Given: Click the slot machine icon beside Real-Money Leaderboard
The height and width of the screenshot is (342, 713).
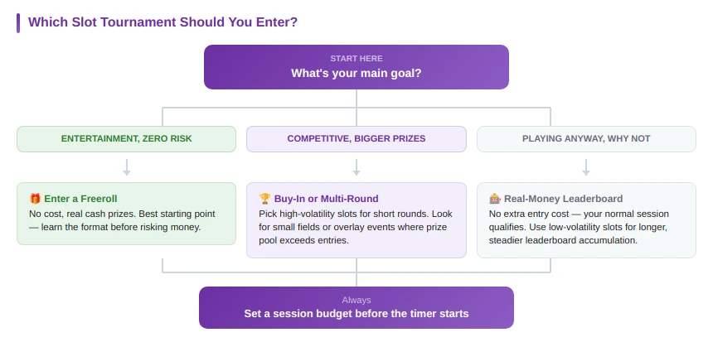Looking at the screenshot, I should click(x=495, y=199).
